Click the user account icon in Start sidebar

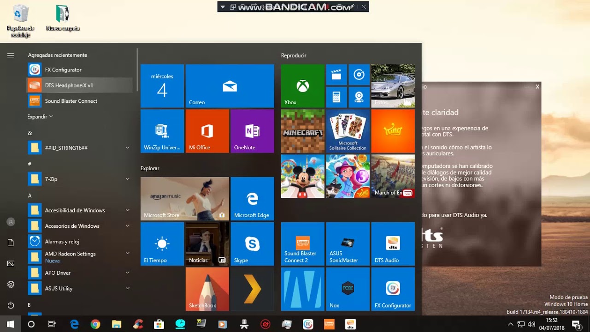11,222
